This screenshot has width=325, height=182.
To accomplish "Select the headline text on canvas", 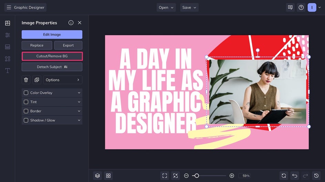I will [x=156, y=91].
